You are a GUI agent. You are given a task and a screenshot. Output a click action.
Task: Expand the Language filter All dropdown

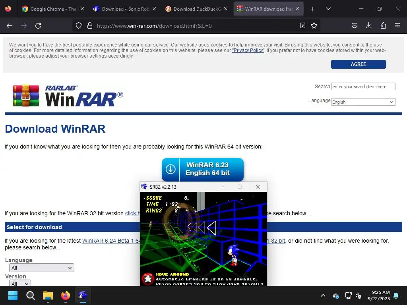click(x=41, y=268)
